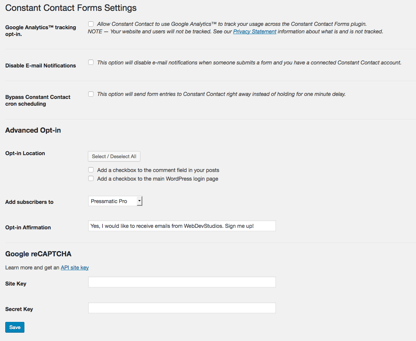This screenshot has height=341, width=416.
Task: Click the main WordPress login page label text
Action: coord(158,179)
